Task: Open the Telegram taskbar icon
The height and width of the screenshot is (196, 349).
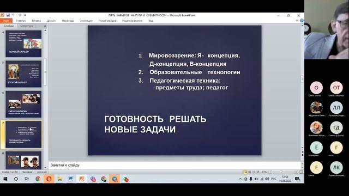Action: (x=115, y=179)
